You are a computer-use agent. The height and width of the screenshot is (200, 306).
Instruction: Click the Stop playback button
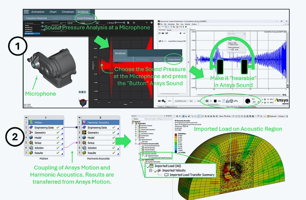(x=215, y=101)
